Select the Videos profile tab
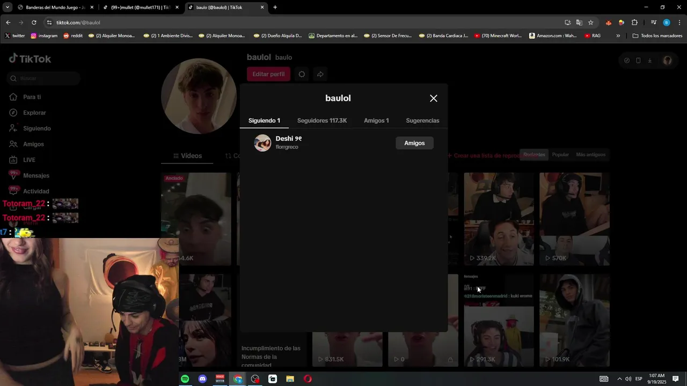The image size is (687, 386). [187, 155]
